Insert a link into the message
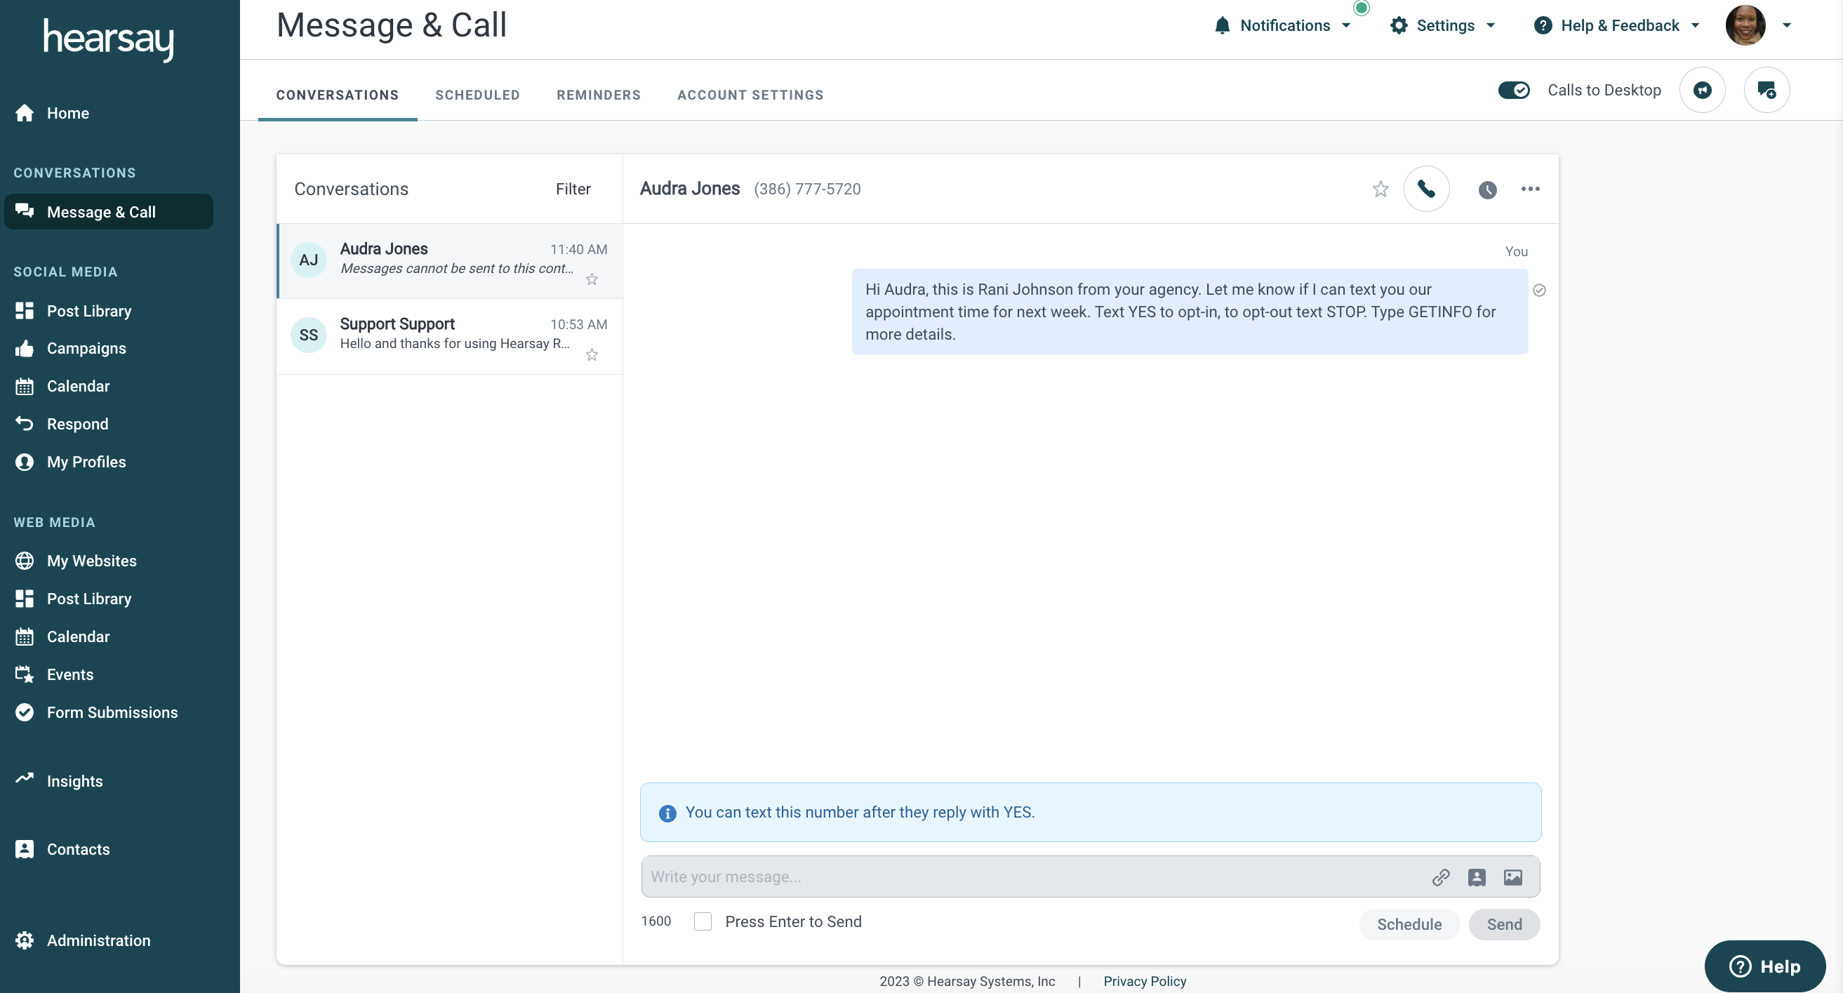Image resolution: width=1843 pixels, height=993 pixels. 1441,877
